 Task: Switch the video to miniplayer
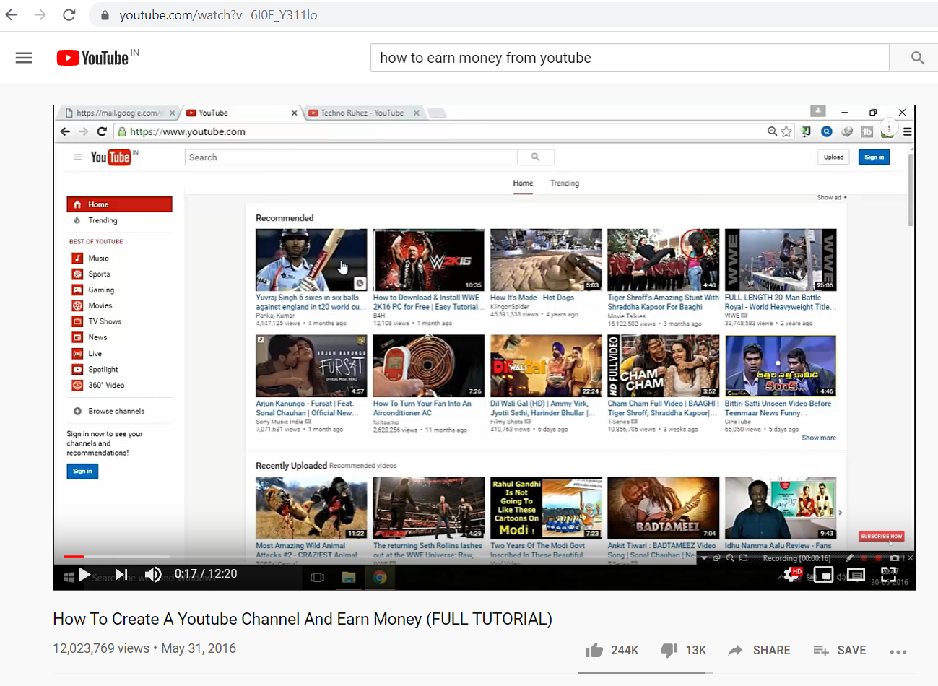pos(823,575)
